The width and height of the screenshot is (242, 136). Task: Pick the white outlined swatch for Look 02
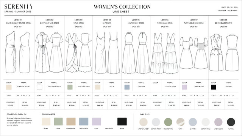pos(39,87)
